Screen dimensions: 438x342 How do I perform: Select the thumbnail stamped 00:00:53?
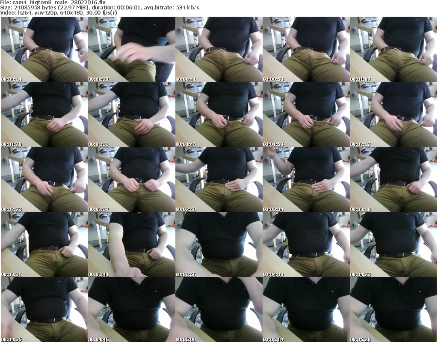[x=306, y=49]
